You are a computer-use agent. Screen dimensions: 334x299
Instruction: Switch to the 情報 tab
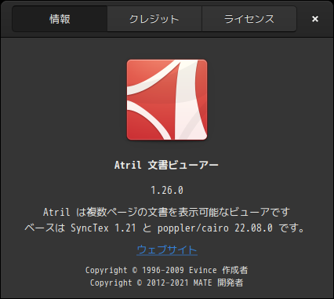(60, 19)
